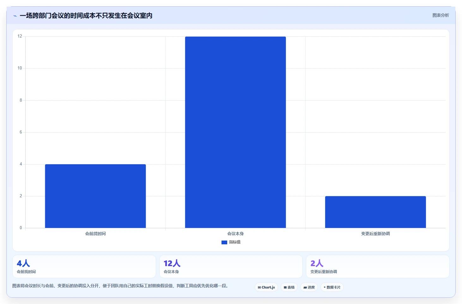
Task: Open the 2人 变更后重新协调 data card
Action: click(x=378, y=266)
